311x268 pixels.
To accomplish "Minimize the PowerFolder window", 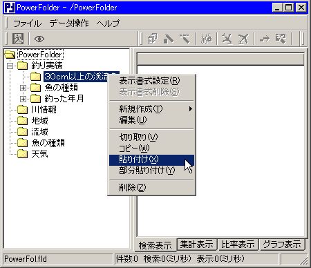I will (277, 8).
